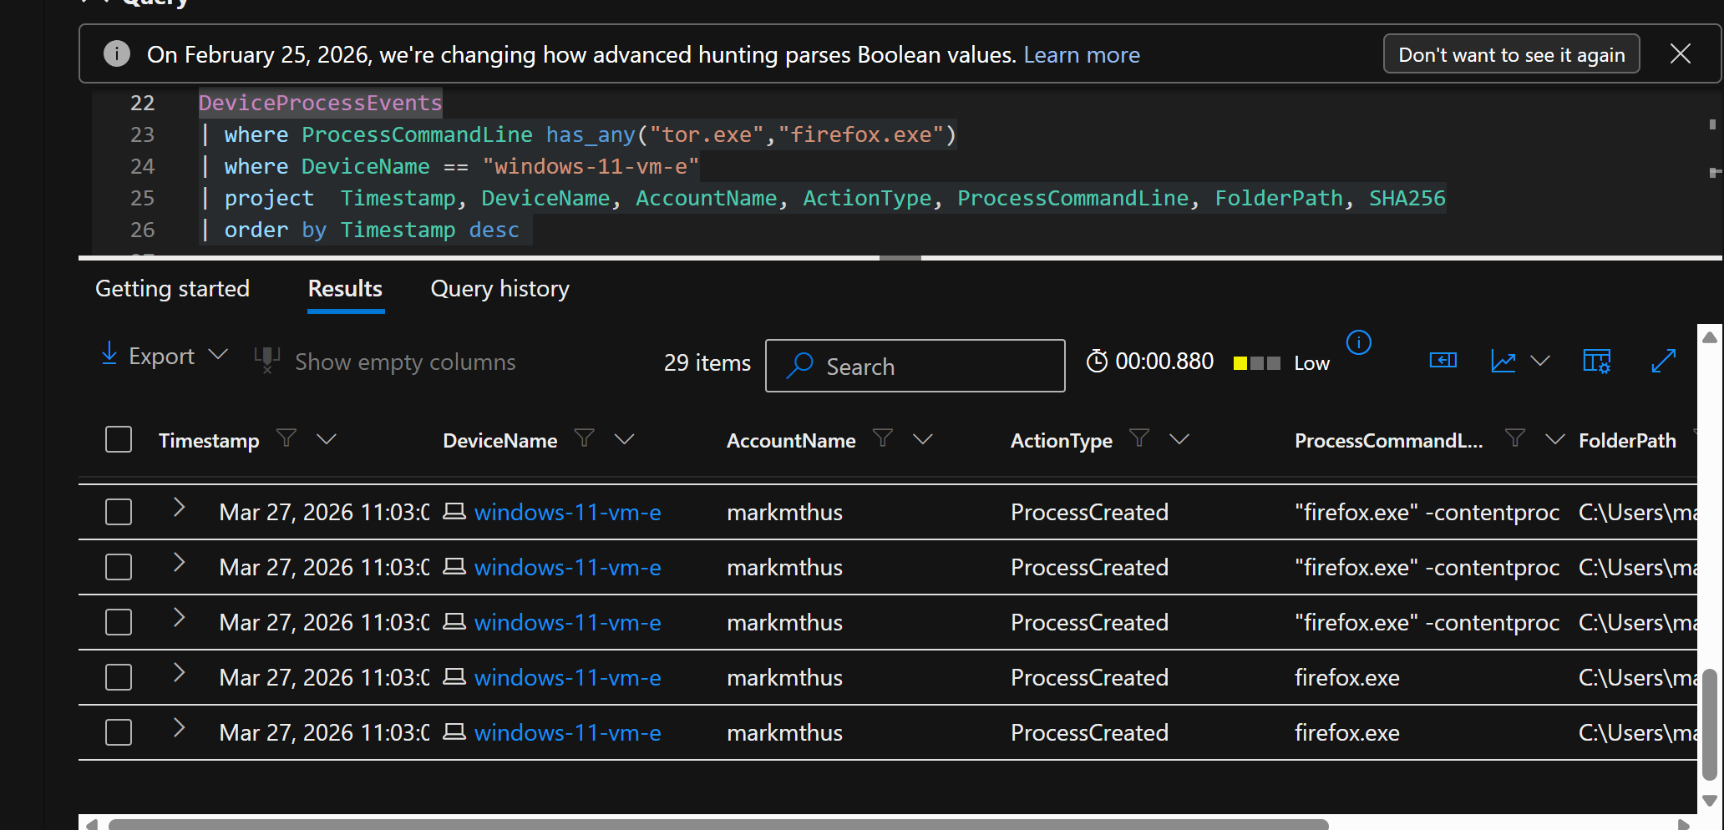Filter the DeviceName column

(x=585, y=438)
